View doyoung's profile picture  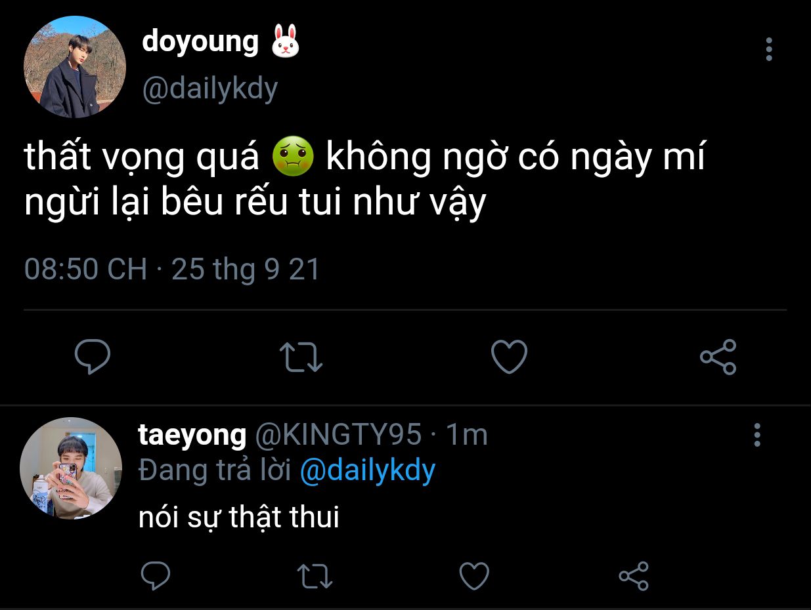(74, 67)
